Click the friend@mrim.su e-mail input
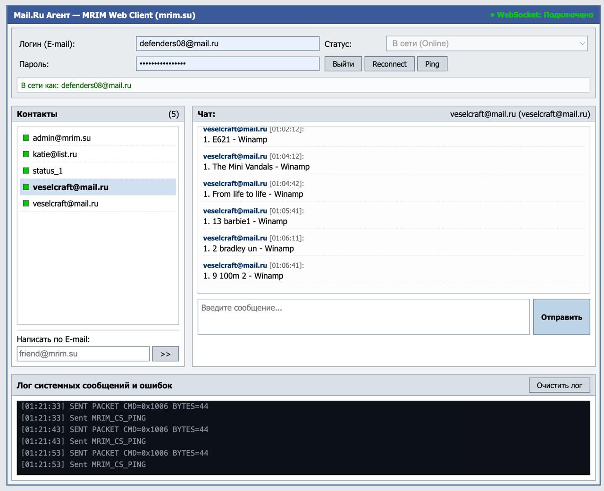604x491 pixels. coord(83,354)
